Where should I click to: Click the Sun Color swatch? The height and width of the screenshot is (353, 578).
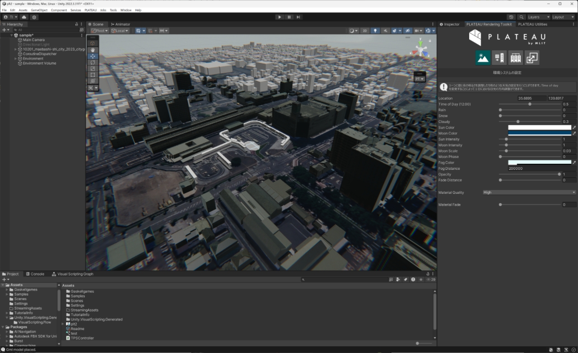540,128
